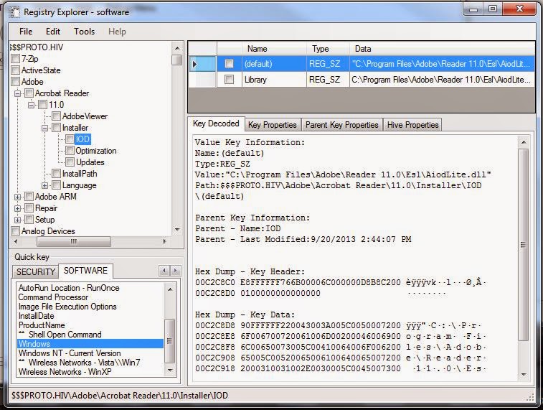Open the Edit menu
Screen dimensions: 543x410
pyautogui.click(x=53, y=32)
